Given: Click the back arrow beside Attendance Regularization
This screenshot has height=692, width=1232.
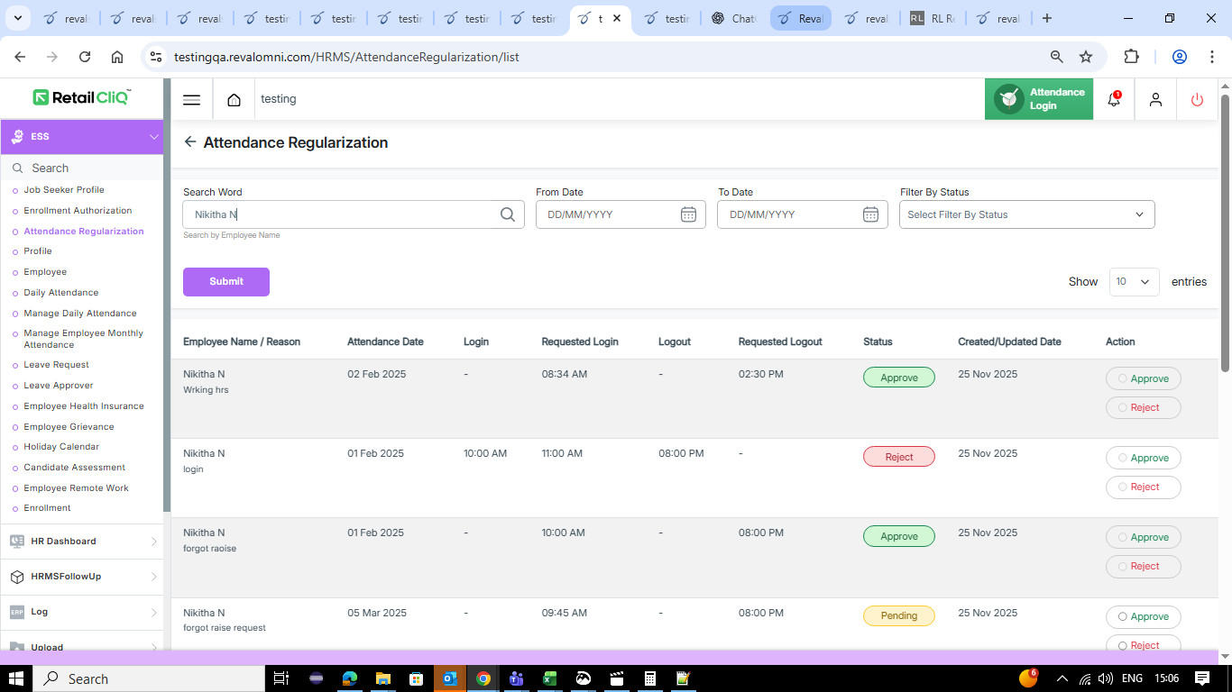Looking at the screenshot, I should click(189, 142).
